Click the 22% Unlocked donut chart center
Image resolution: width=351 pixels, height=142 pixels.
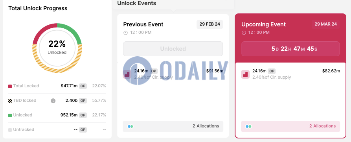pos(57,48)
